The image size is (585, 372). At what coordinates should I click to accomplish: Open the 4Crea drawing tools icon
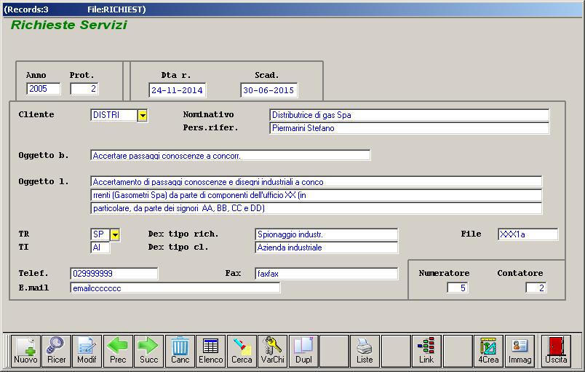tap(488, 351)
